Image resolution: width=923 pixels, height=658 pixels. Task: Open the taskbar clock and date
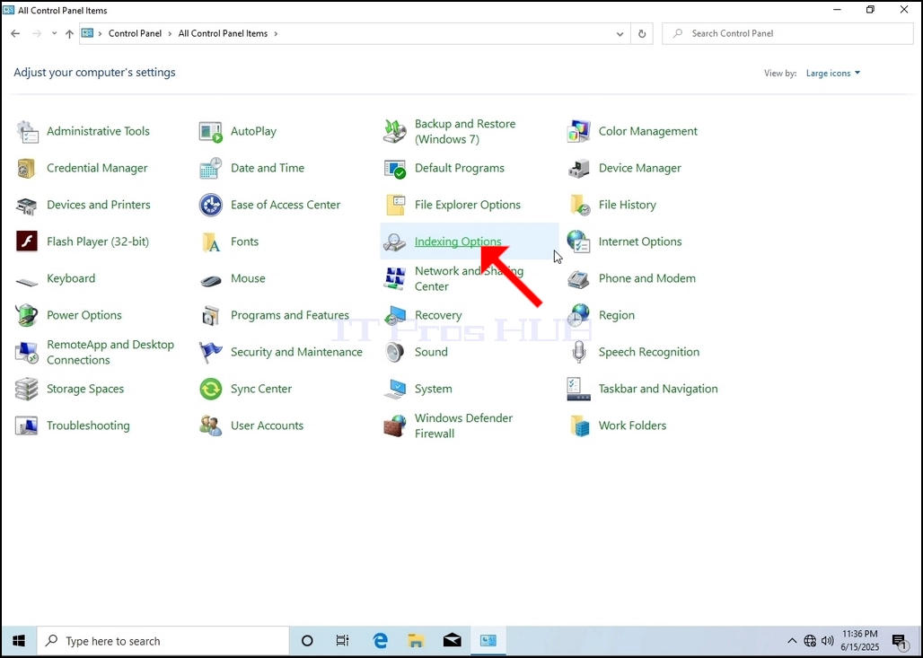coord(860,641)
